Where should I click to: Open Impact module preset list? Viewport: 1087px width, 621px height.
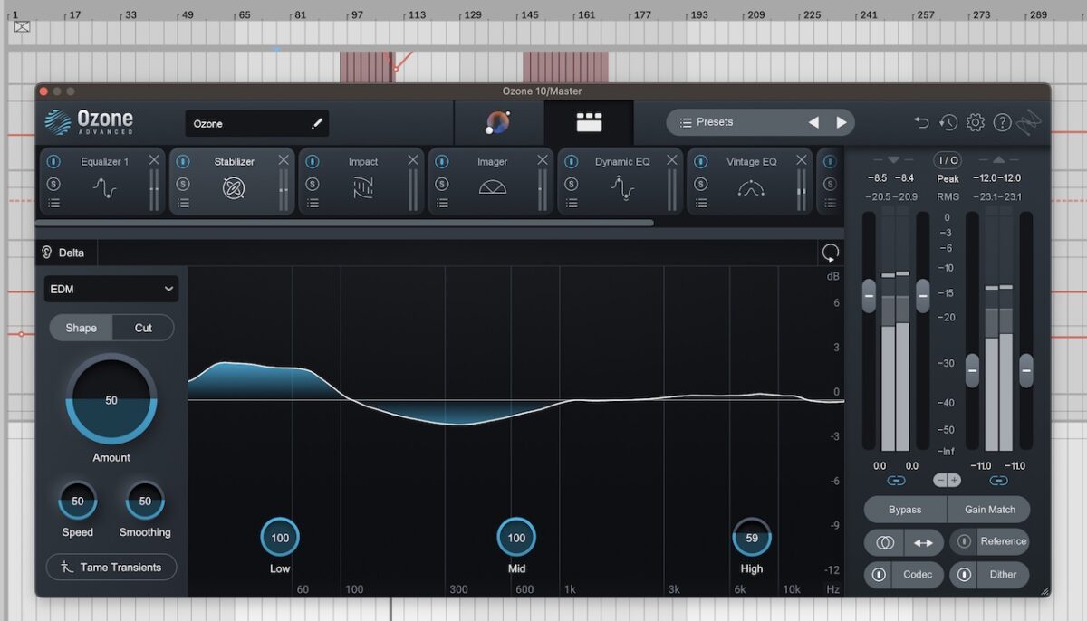click(x=313, y=204)
